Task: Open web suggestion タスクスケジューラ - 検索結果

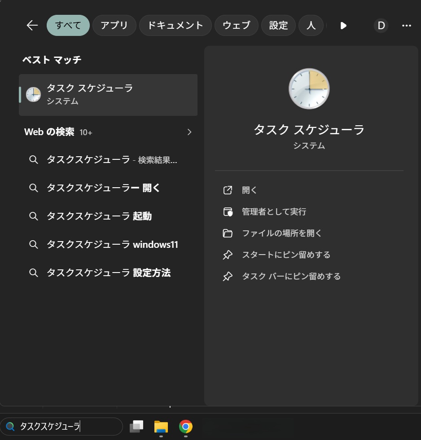Action: [108, 160]
